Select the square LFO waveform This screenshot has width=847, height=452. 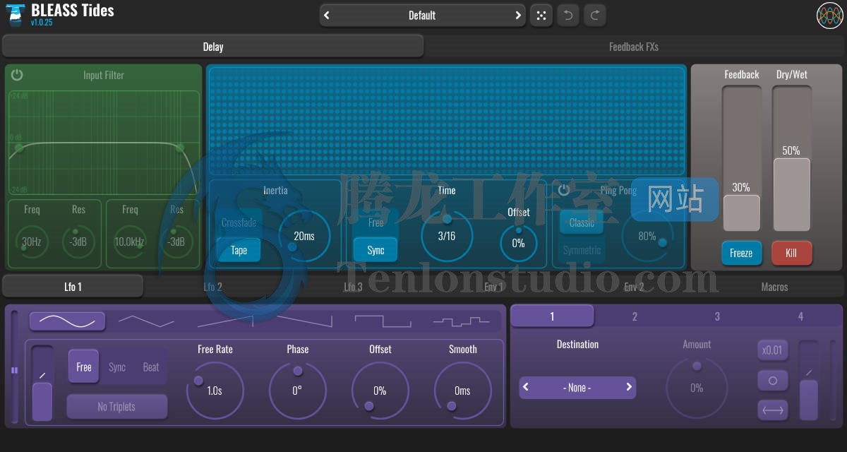click(383, 321)
